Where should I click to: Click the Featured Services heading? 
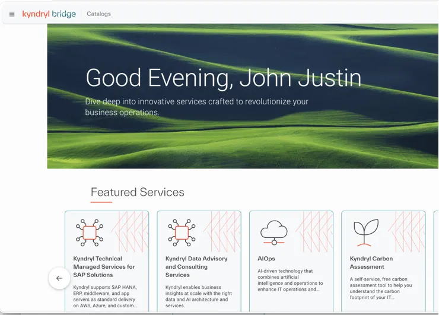point(138,192)
